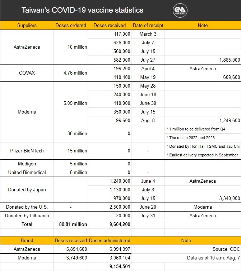This screenshot has width=241, height=271.
Task: Click the Medigen supplier cell
Action: click(x=27, y=164)
